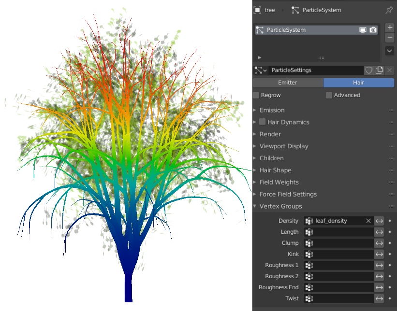Viewport: 397px width, 311px height.
Task: Enable the Regrow checkbox
Action: [256, 95]
